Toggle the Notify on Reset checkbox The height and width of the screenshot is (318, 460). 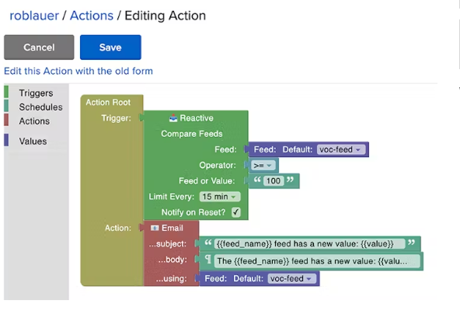(x=236, y=212)
